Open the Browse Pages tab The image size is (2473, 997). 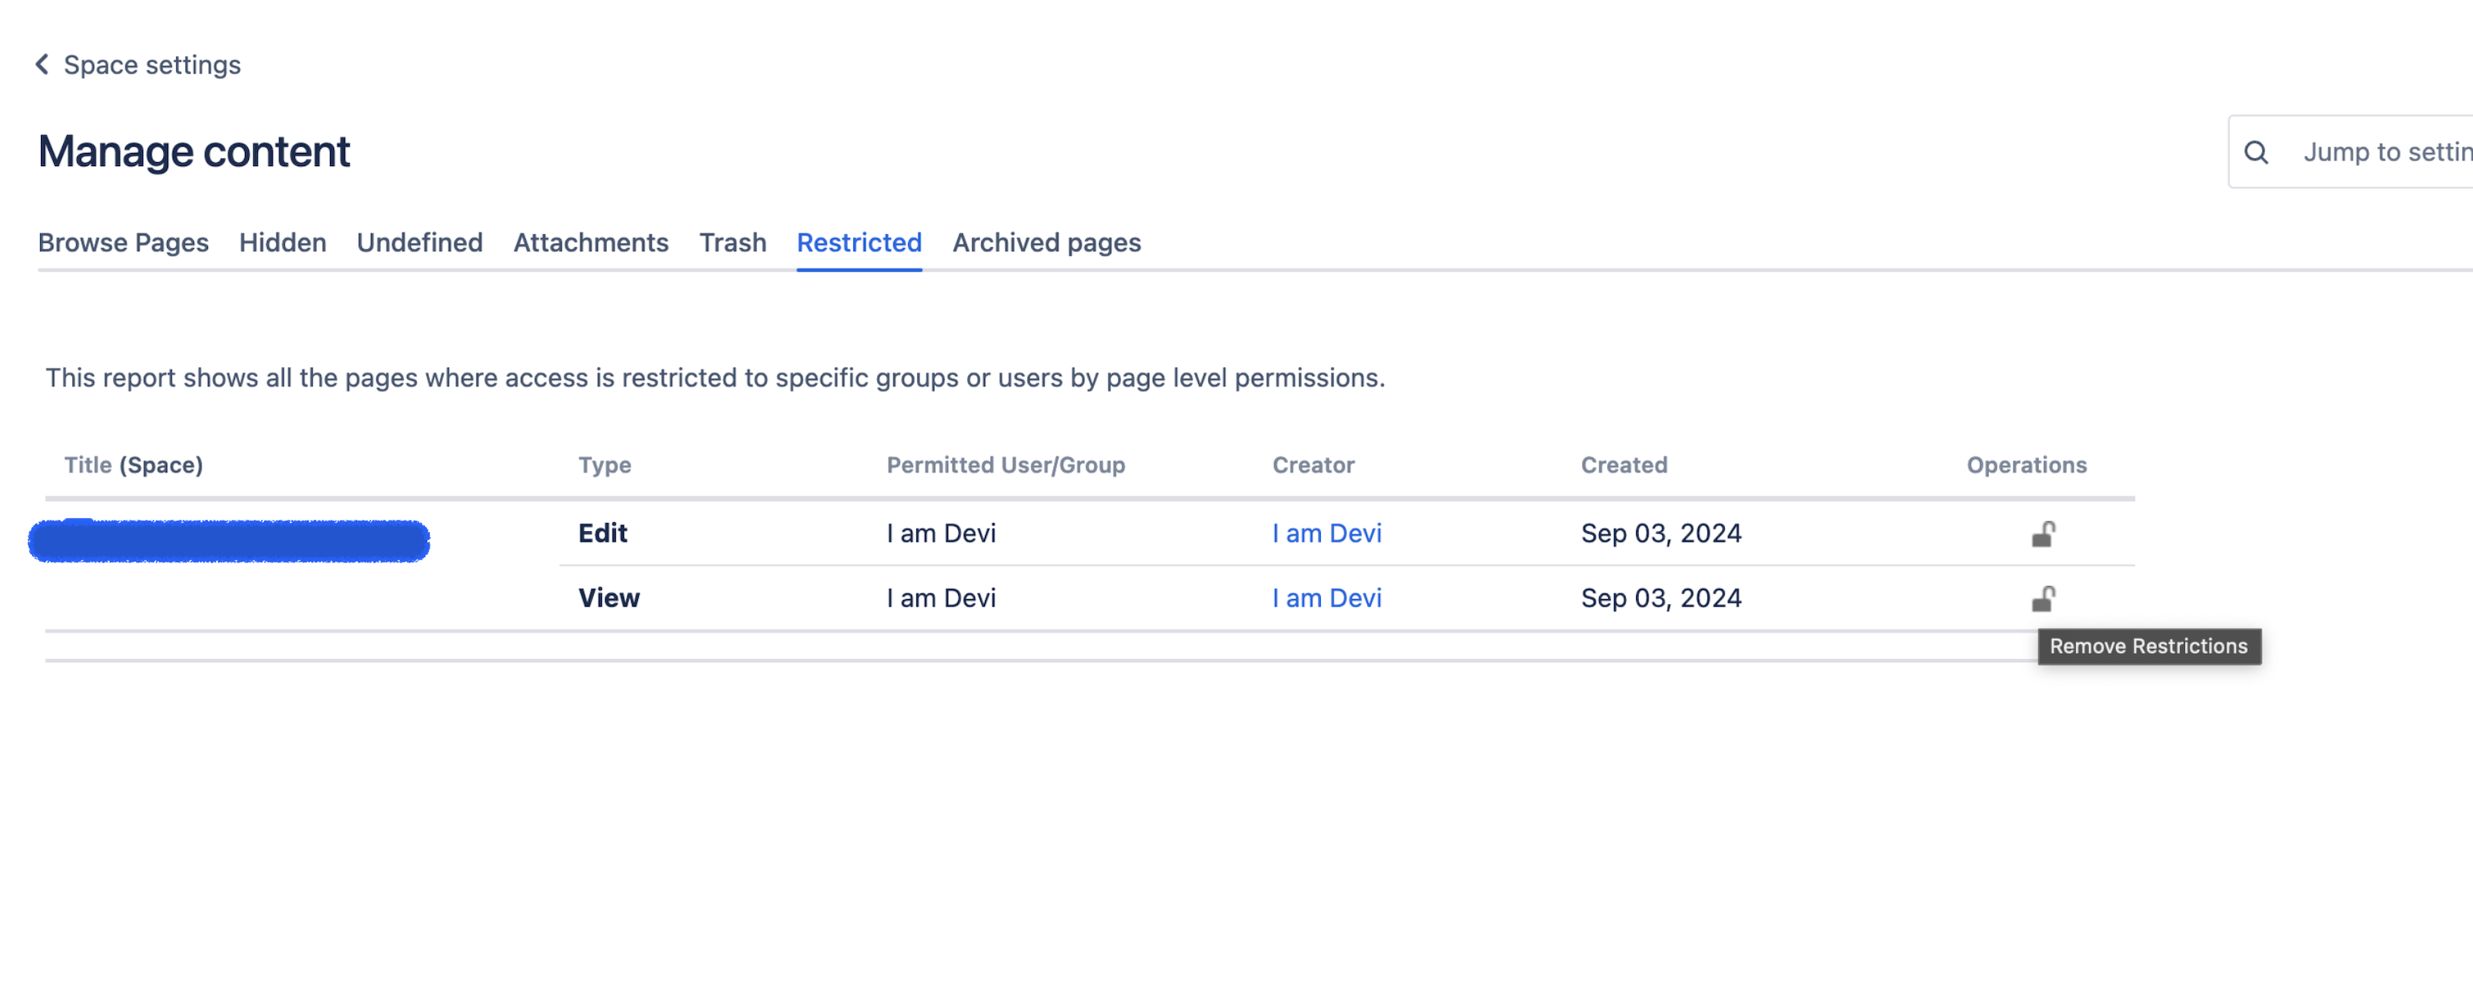point(123,241)
